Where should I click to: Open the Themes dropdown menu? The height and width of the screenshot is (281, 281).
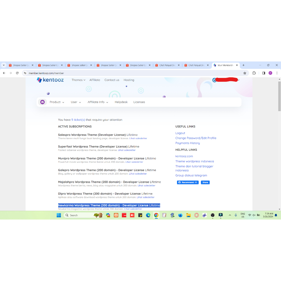78,80
